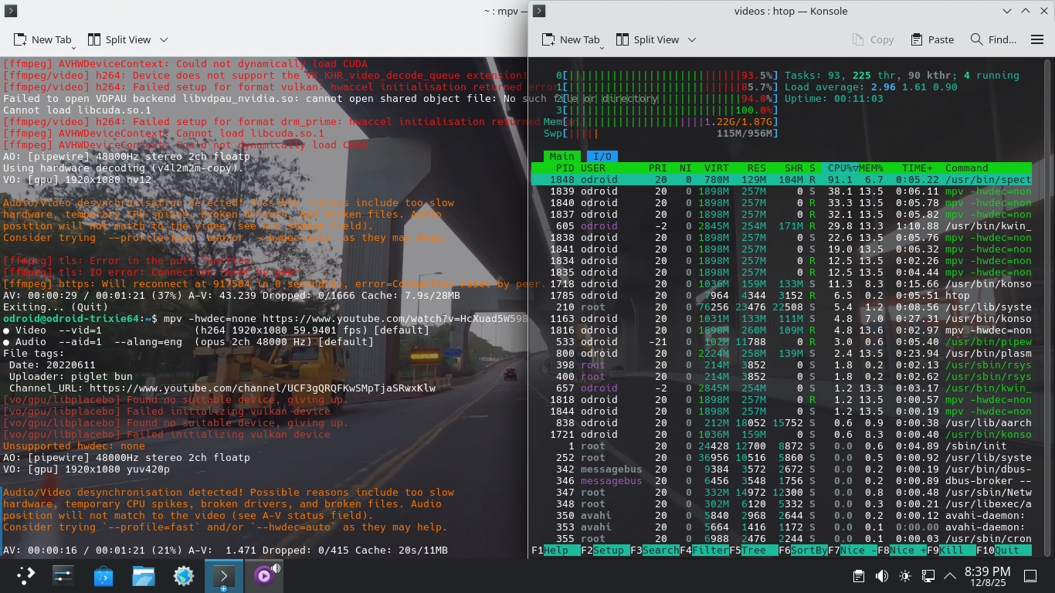Open the network connections tray icon
Image resolution: width=1055 pixels, height=593 pixels.
[928, 576]
